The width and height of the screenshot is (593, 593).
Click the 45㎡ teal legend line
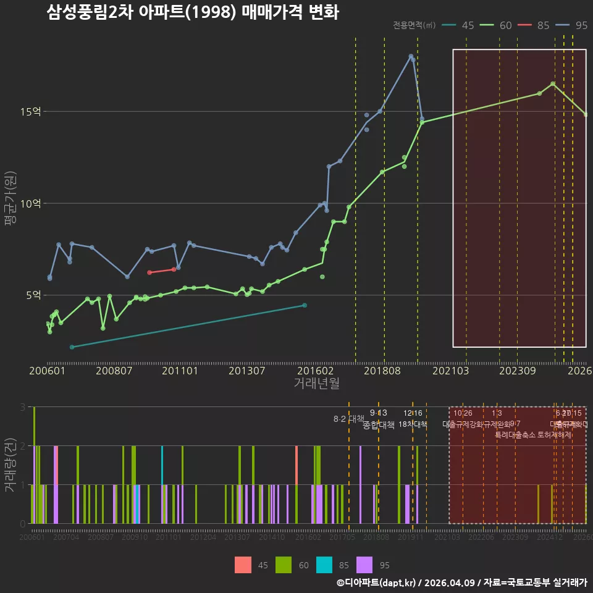coord(449,25)
